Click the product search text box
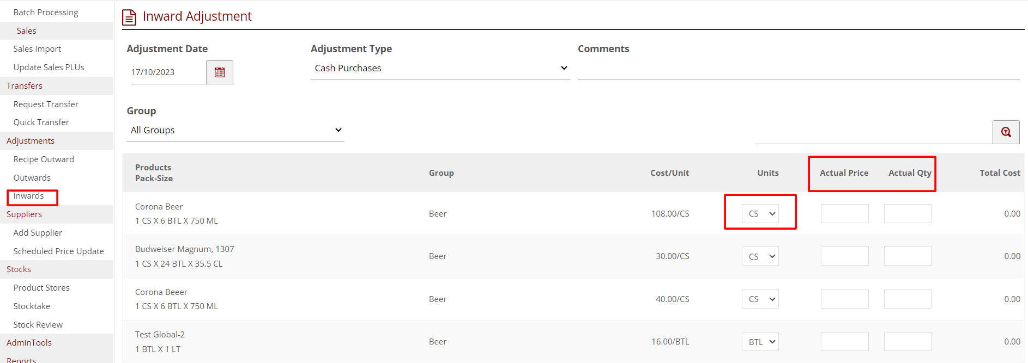Viewport: 1028px width, 363px height. point(873,133)
